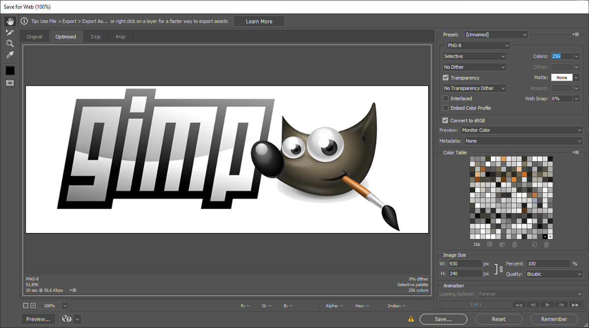Switch to the 4-Up tab

pyautogui.click(x=120, y=37)
